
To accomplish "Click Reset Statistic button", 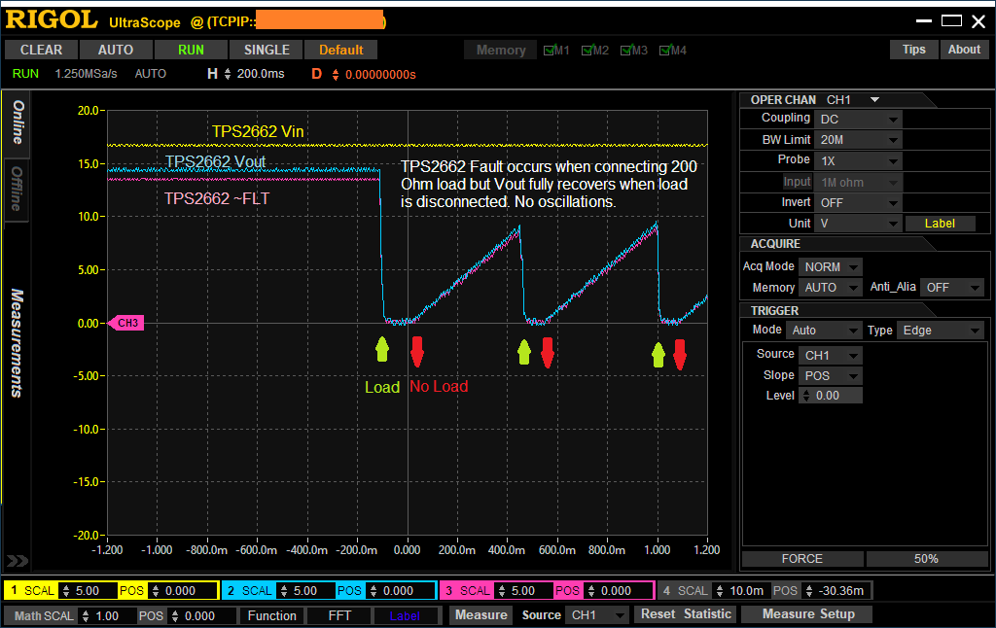I will pyautogui.click(x=686, y=614).
